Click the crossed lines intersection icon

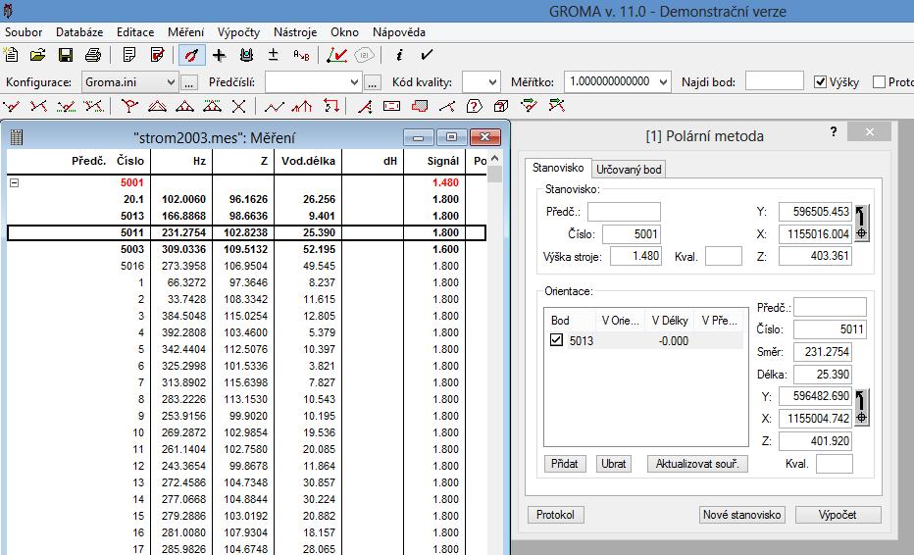coord(239,106)
